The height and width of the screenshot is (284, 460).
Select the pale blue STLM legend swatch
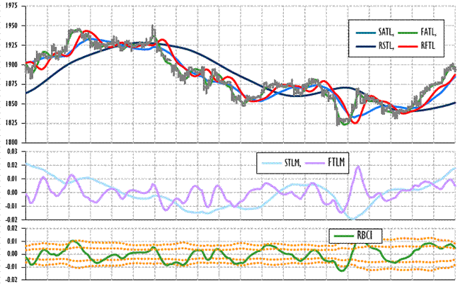click(x=272, y=164)
